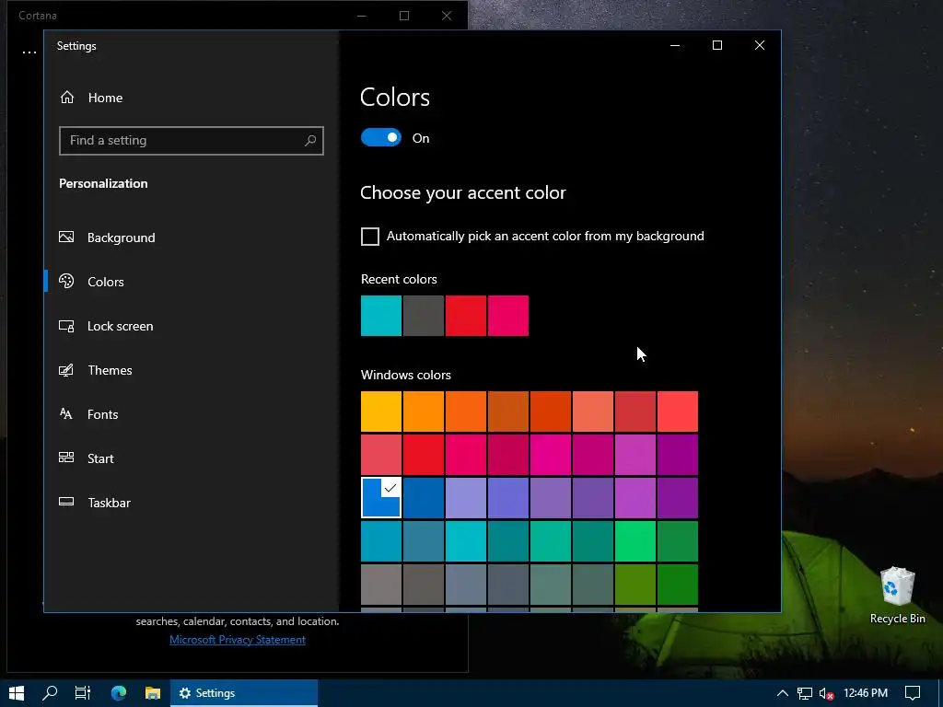Go to Themes settings page

(111, 370)
